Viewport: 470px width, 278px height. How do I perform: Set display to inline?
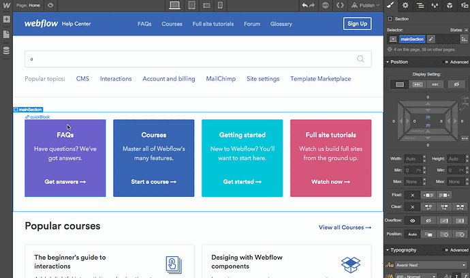[435, 84]
